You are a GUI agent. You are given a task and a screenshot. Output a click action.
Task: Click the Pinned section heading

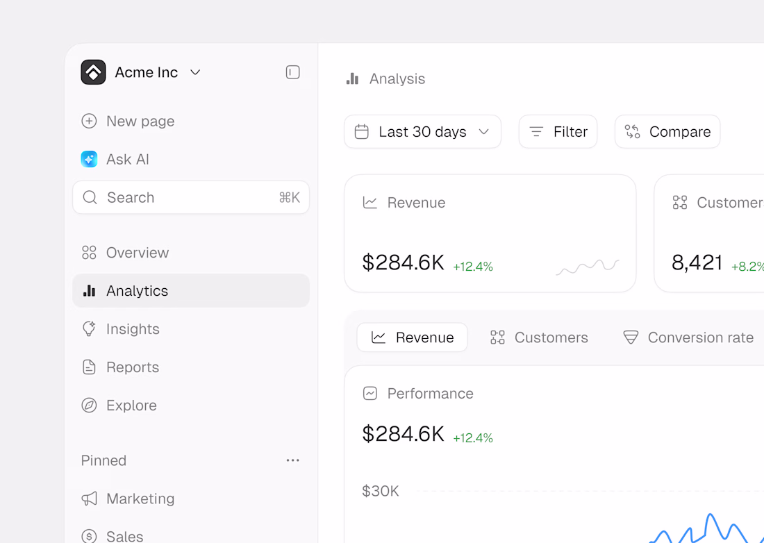[103, 460]
